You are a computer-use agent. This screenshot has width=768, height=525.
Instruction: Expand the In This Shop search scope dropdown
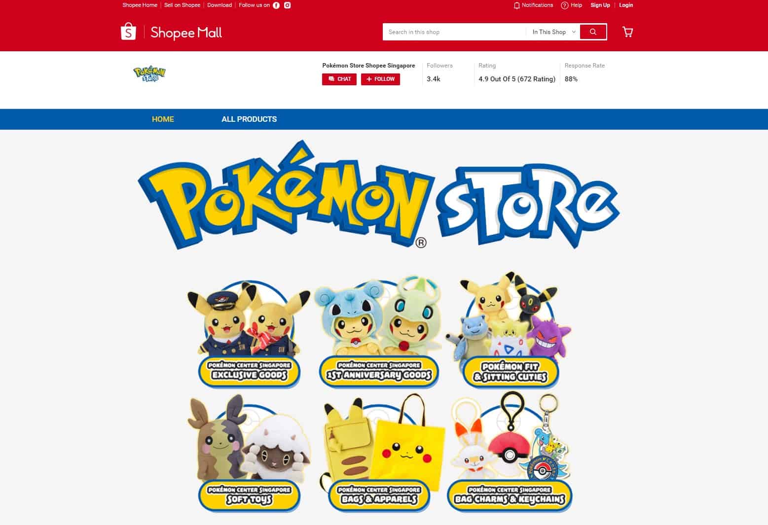tap(553, 32)
